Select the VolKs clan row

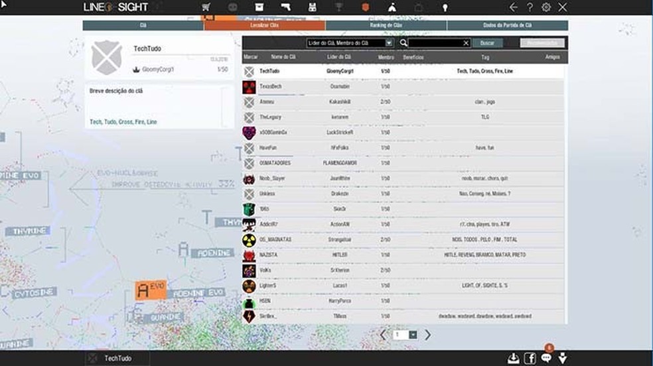(403, 271)
